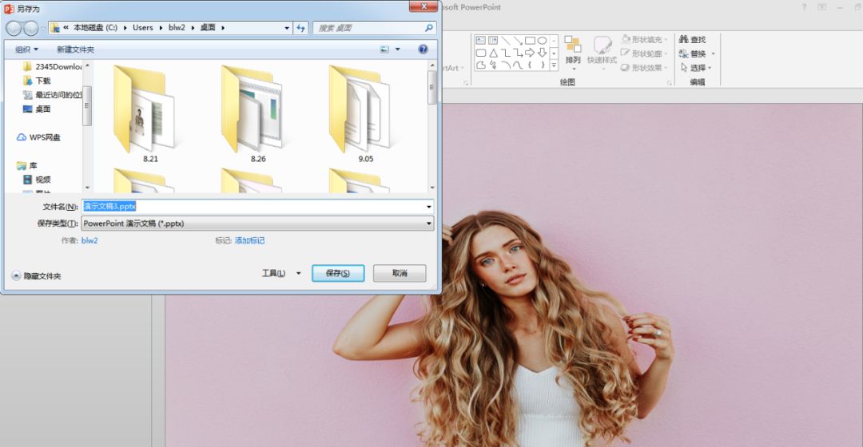The width and height of the screenshot is (863, 447).
Task: Select the triangle shape in shapes gallery
Action: click(494, 53)
